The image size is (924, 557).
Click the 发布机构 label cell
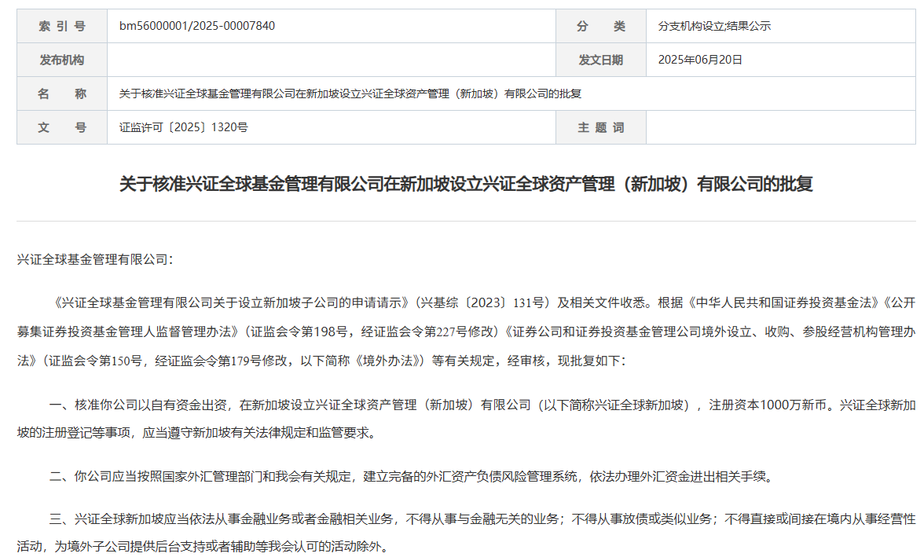point(62,60)
